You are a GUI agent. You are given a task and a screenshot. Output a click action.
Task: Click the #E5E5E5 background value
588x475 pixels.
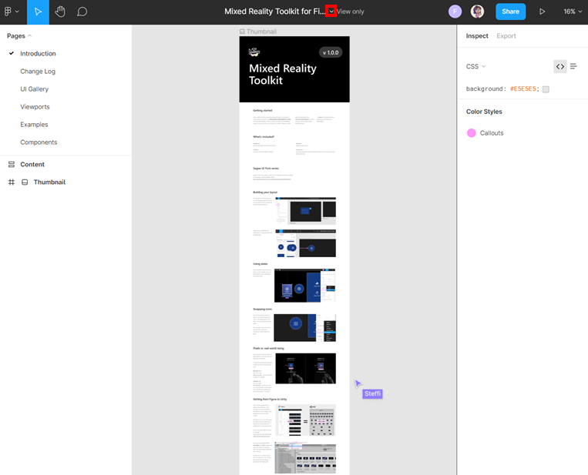525,89
